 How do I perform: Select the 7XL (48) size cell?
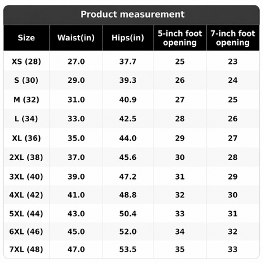27,250
